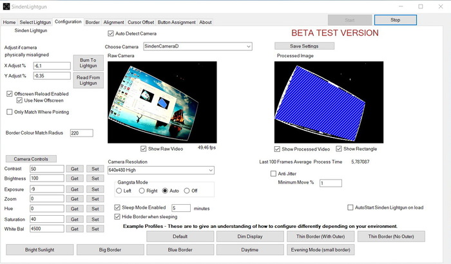Switch to the Border tab
Screen dimensions: 451x264
[92, 22]
